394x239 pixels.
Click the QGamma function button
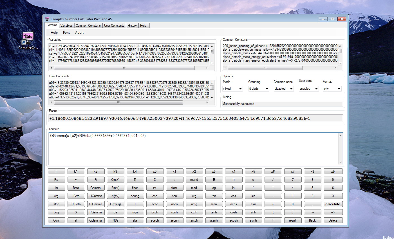pos(96,220)
